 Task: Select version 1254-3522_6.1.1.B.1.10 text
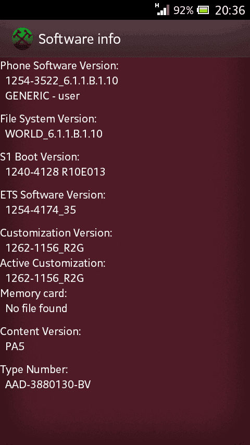(x=62, y=81)
